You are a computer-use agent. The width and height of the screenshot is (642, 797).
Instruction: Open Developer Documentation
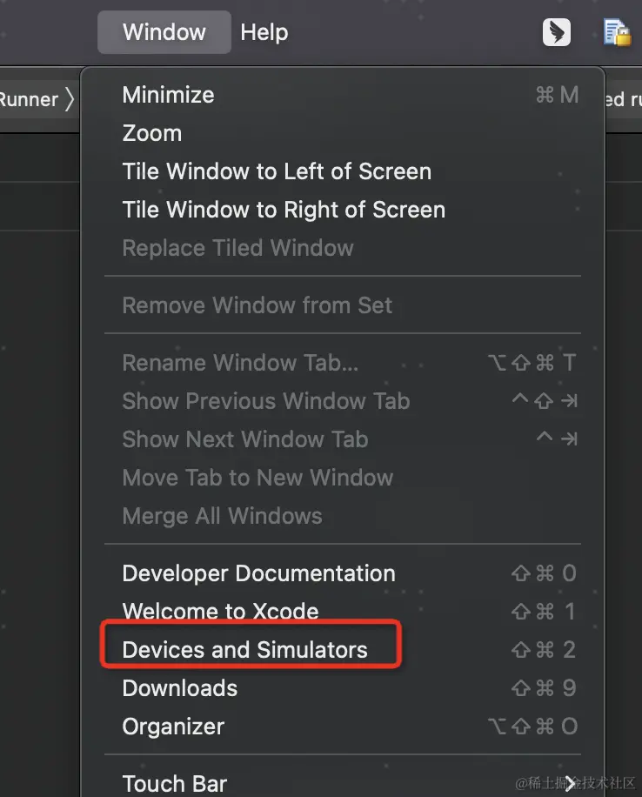[x=258, y=573]
